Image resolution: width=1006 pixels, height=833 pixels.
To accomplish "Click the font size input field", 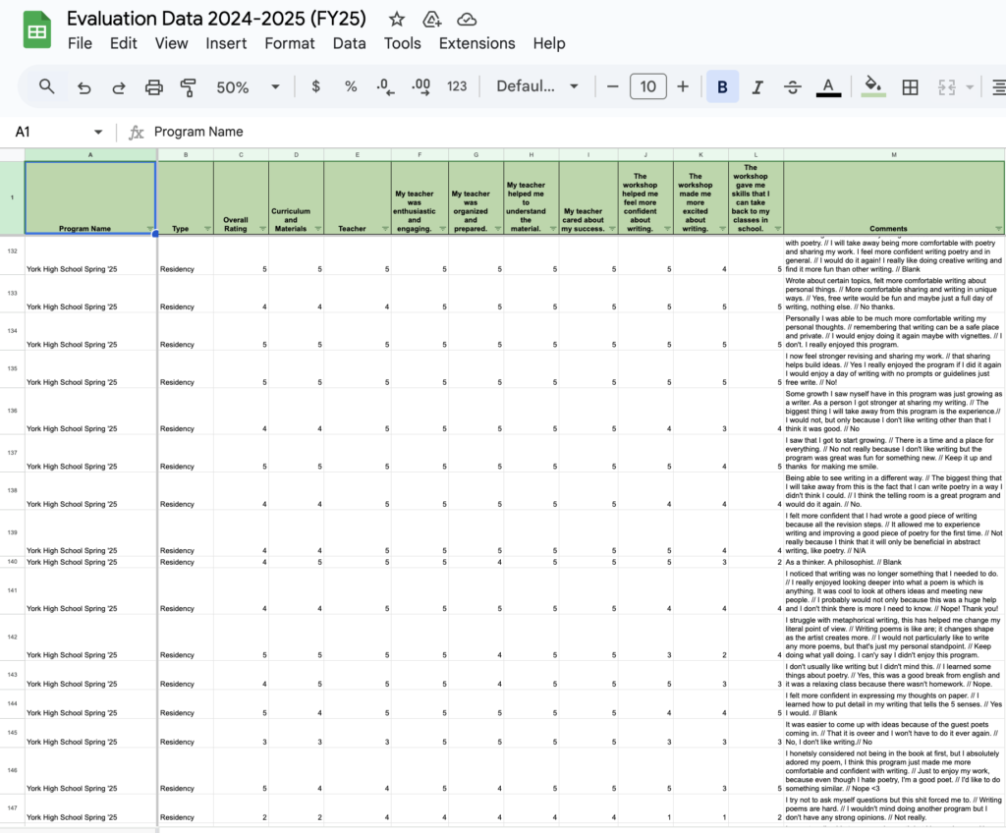I will pos(648,86).
